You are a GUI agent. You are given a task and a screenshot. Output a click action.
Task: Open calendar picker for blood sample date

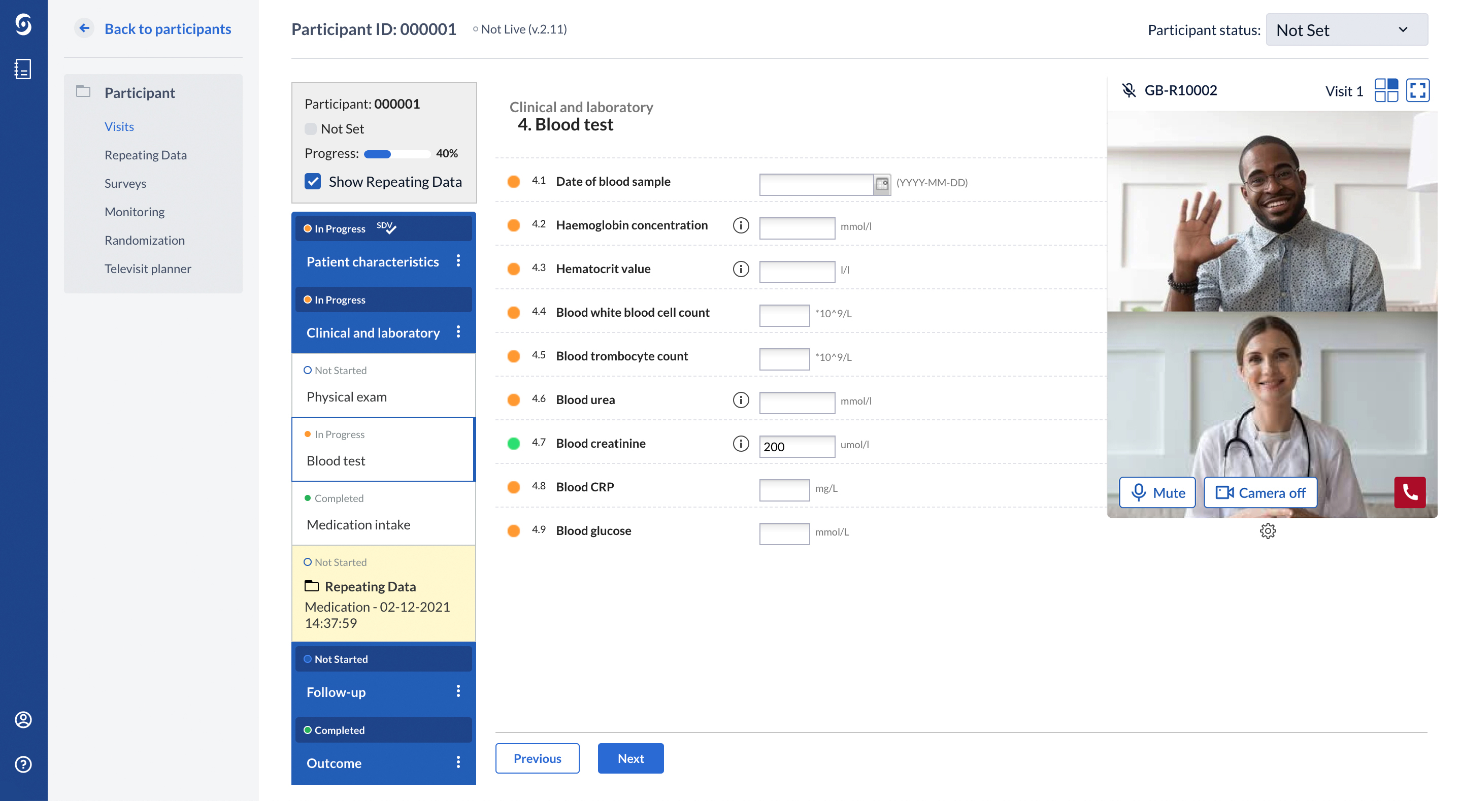(x=881, y=184)
